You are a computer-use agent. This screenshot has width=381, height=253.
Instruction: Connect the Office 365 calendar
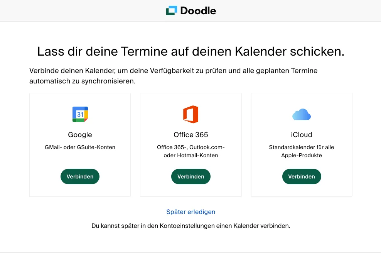coord(190,177)
